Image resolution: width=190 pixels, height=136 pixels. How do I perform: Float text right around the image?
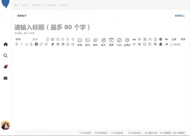(63, 44)
